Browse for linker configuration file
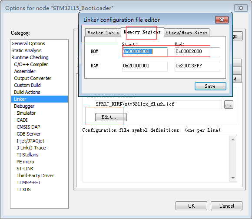The width and height of the screenshot is (252, 219). click(229, 105)
